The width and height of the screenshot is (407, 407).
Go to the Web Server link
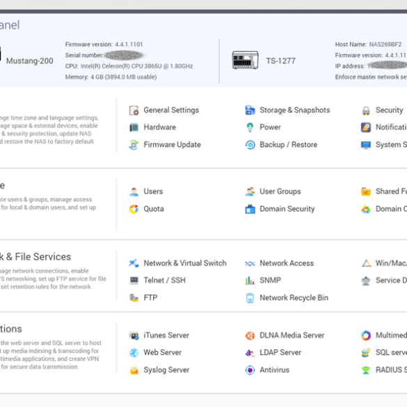tap(163, 353)
